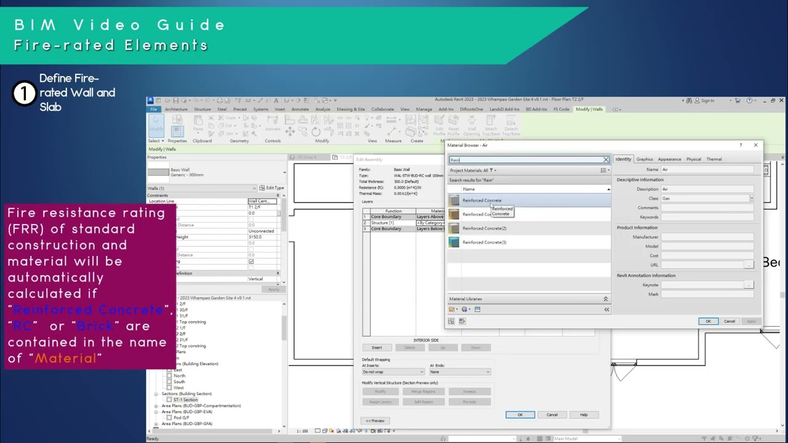
Task: Open the At Inserts wrapping dropdown
Action: click(393, 372)
